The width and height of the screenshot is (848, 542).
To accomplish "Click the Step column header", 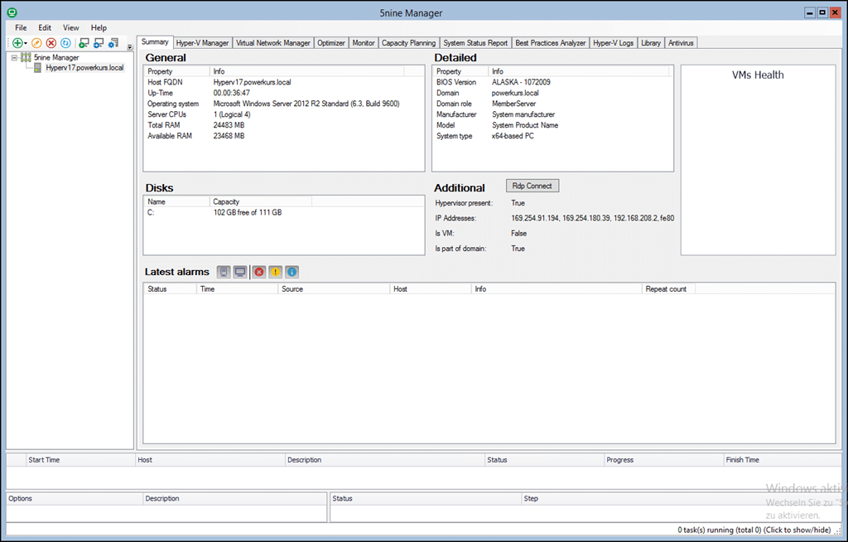I will 682,499.
